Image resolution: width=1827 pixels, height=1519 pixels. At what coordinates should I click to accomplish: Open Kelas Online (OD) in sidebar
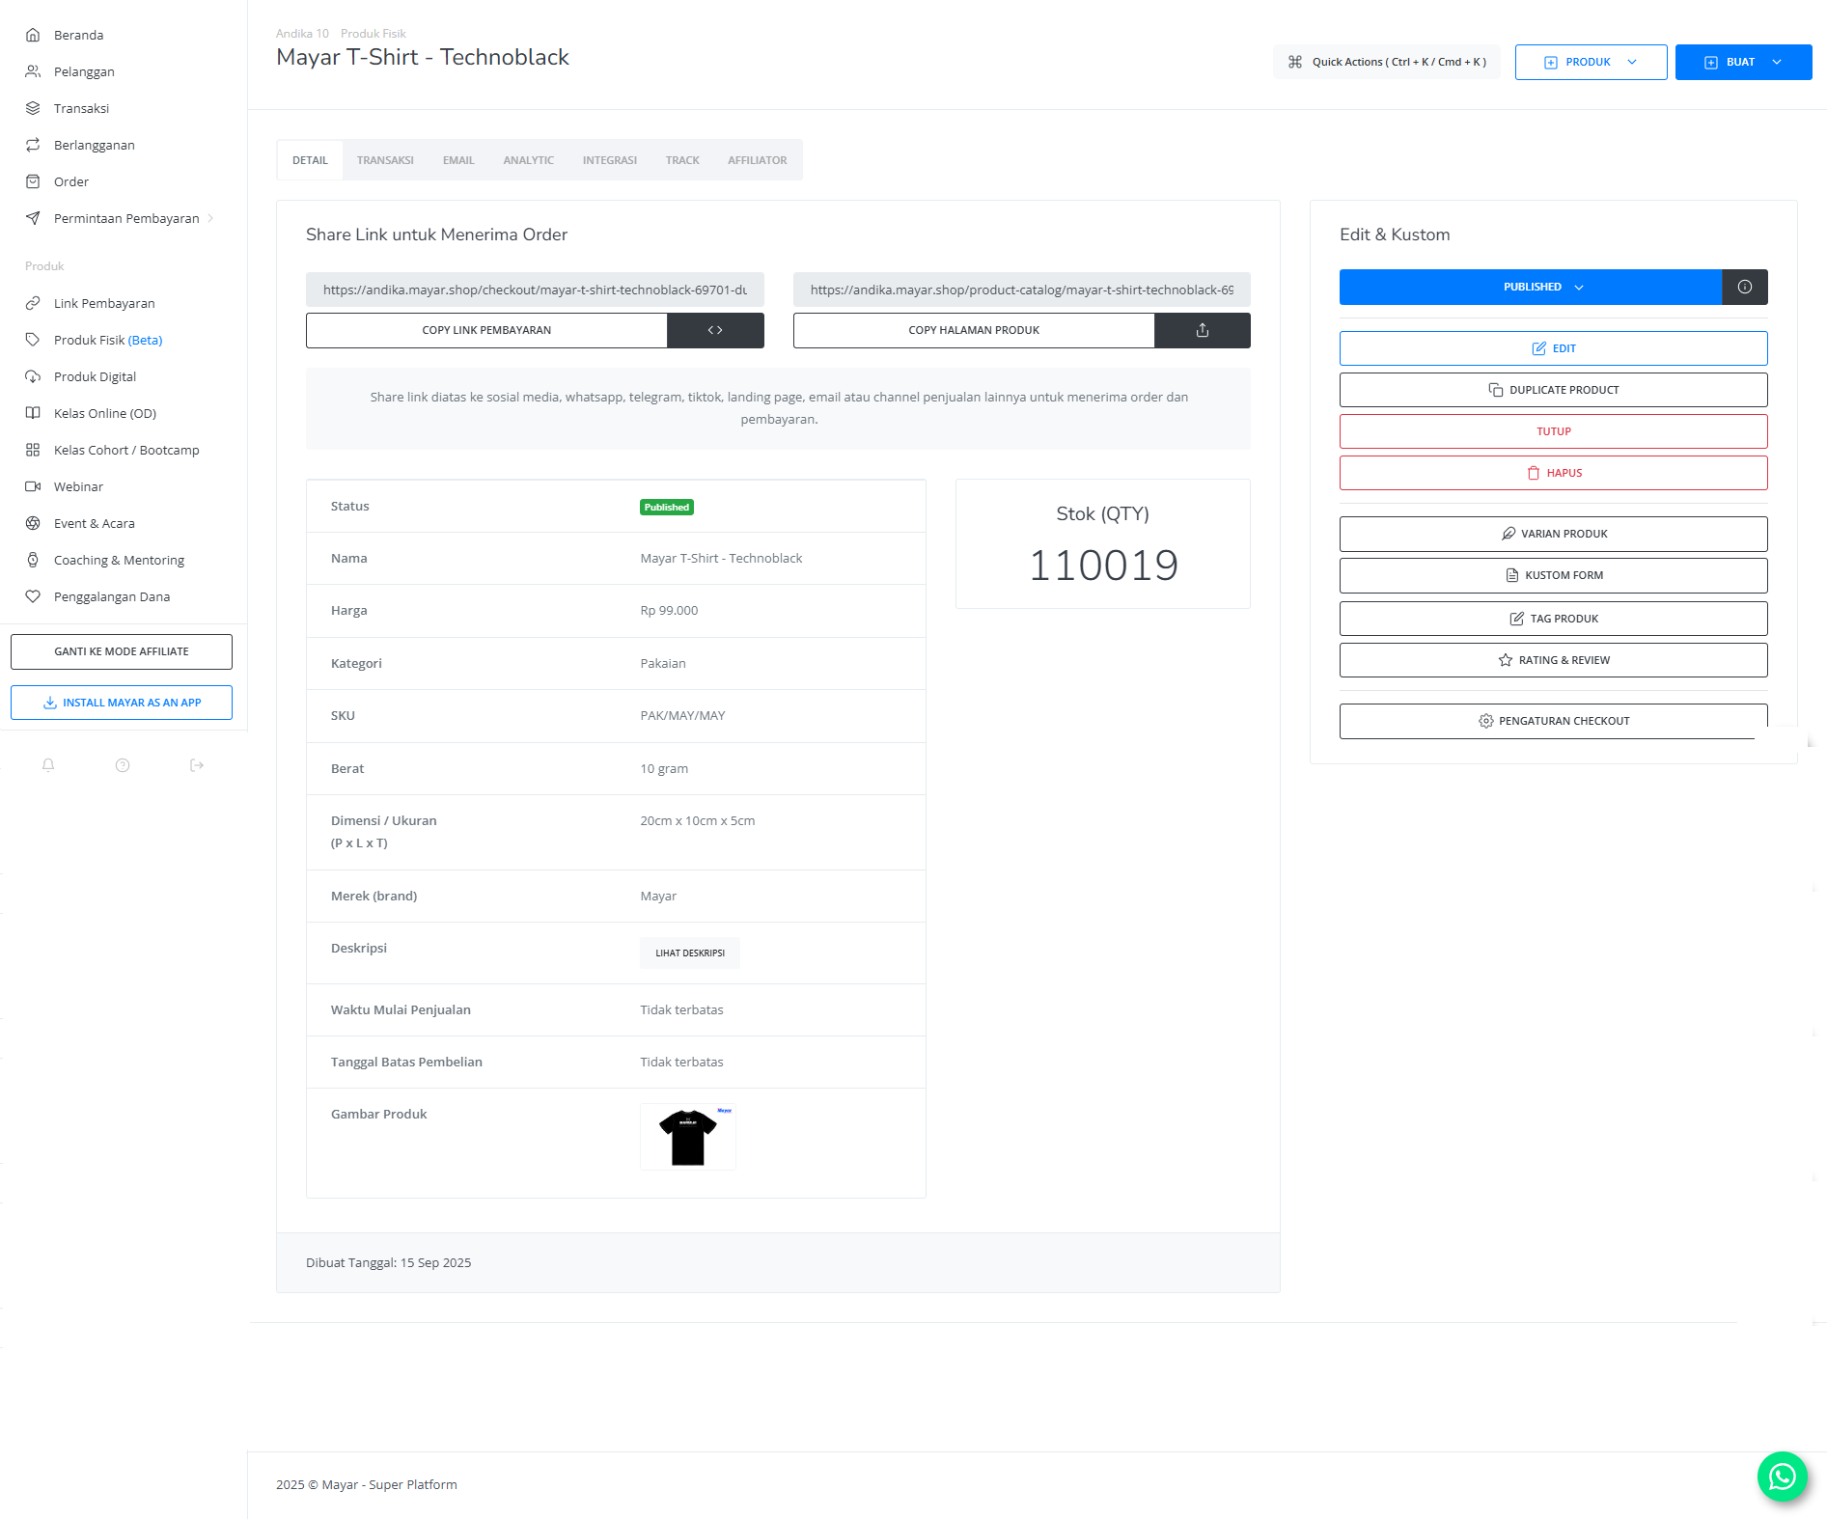coord(104,413)
